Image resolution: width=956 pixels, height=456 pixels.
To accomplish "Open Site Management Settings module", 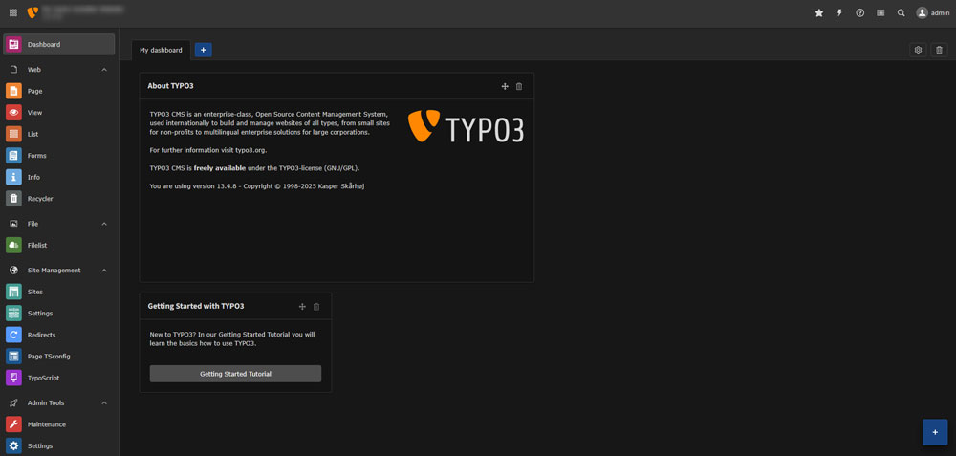I will (59, 314).
